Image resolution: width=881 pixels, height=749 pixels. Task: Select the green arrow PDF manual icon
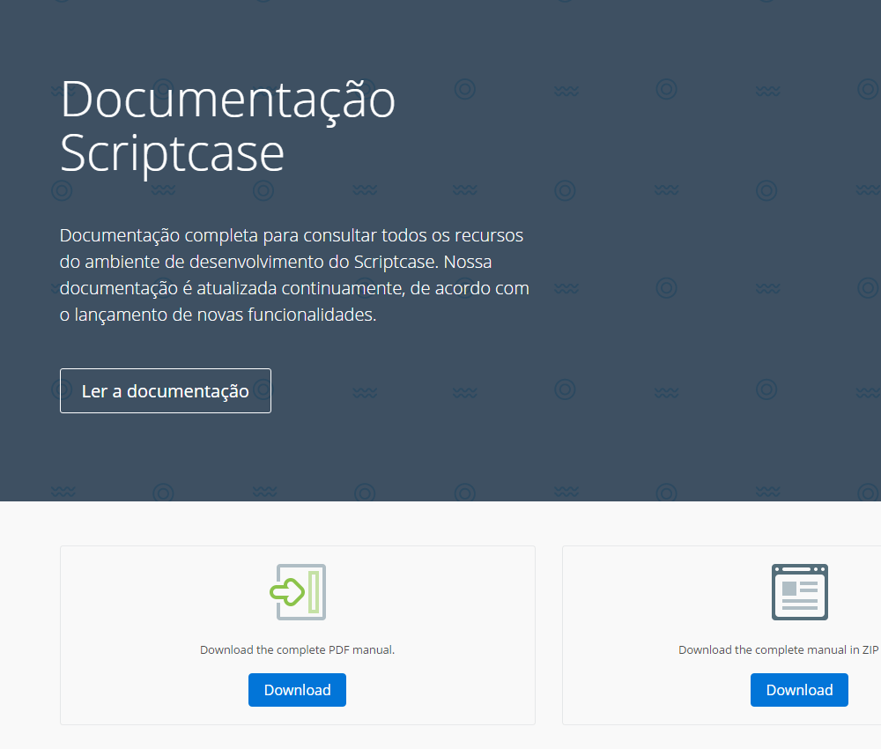pyautogui.click(x=298, y=591)
